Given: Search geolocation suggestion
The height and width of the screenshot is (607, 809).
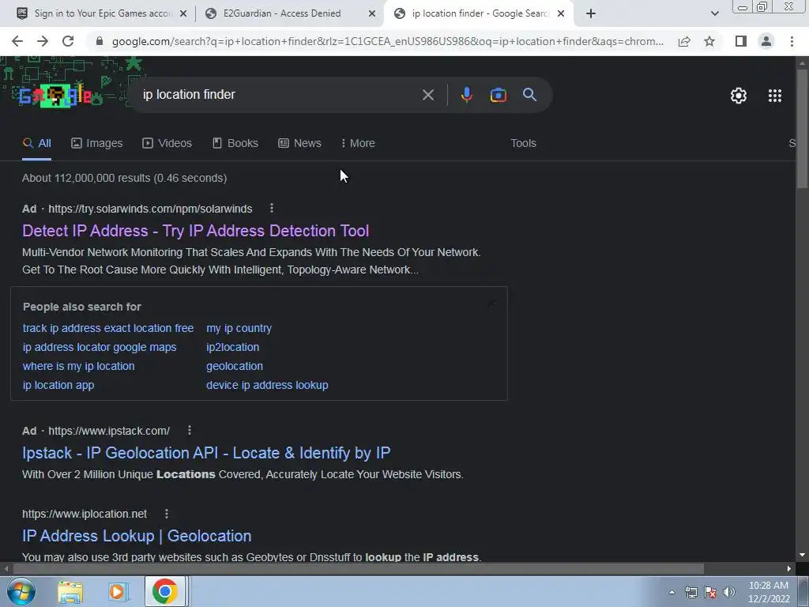Looking at the screenshot, I should click(235, 366).
